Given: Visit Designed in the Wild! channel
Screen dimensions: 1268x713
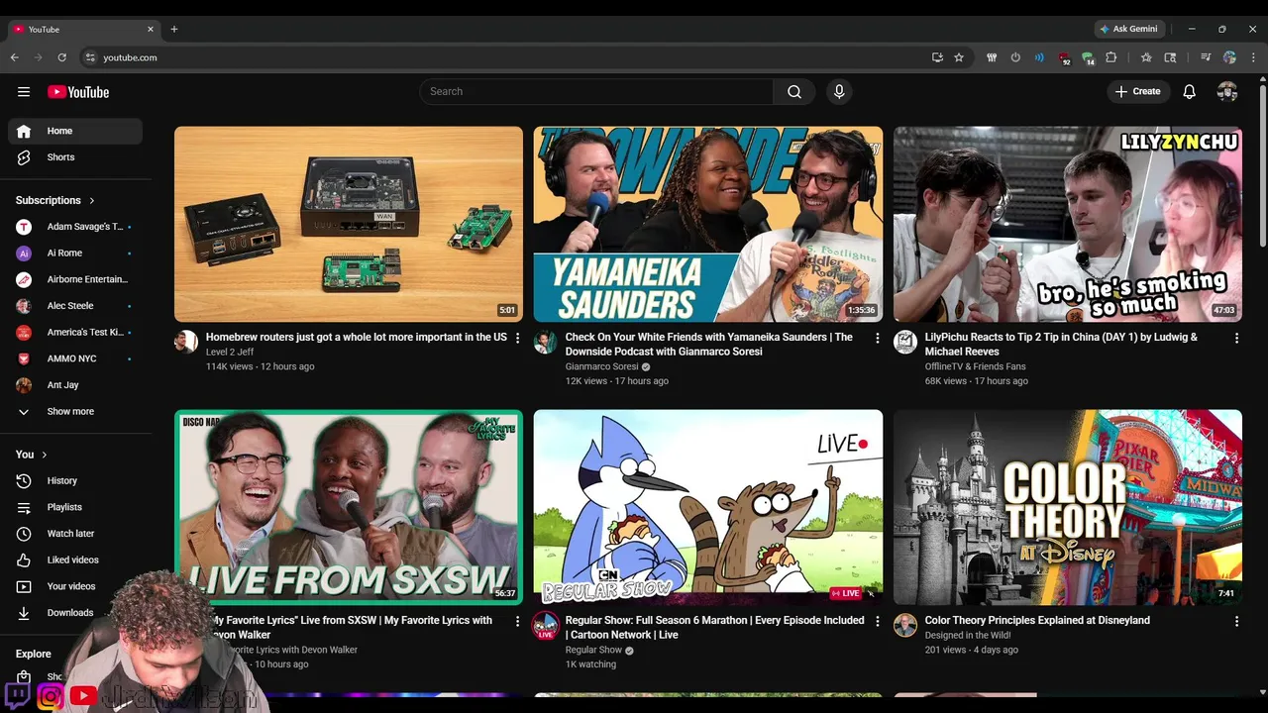Looking at the screenshot, I should [x=968, y=636].
